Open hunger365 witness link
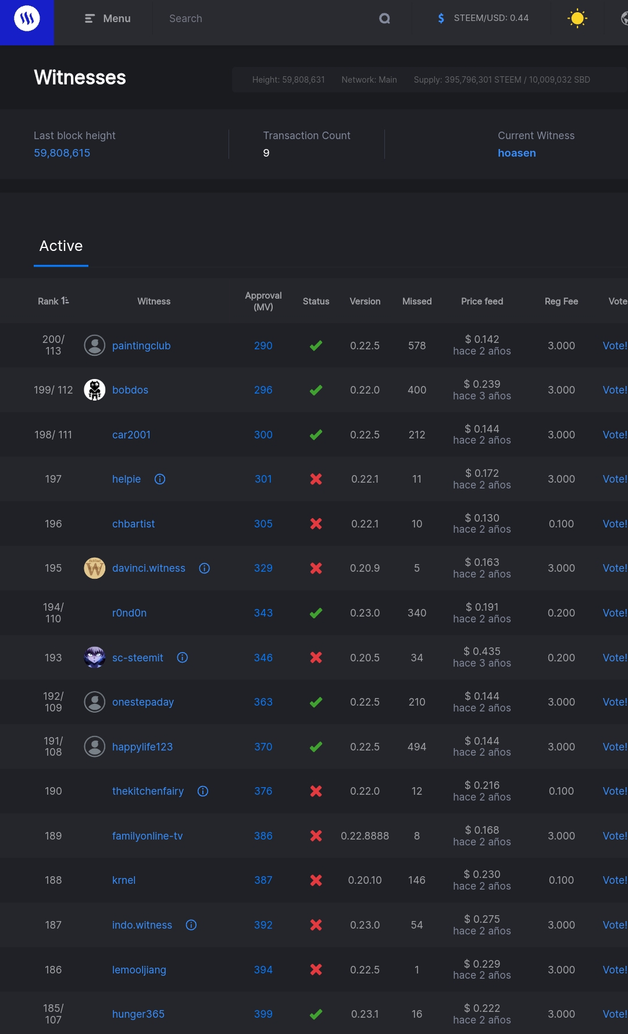628x1034 pixels. [x=138, y=1014]
